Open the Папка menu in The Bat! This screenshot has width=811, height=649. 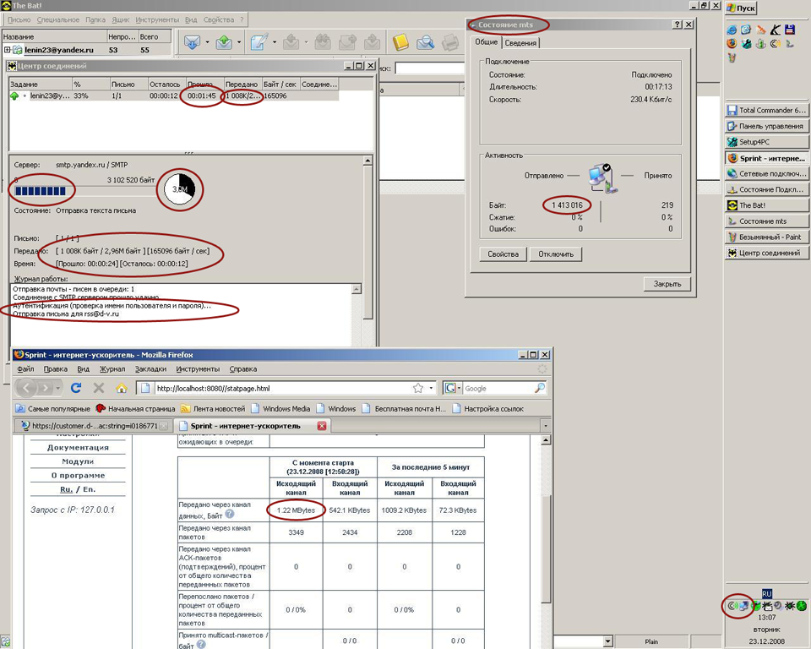(95, 19)
